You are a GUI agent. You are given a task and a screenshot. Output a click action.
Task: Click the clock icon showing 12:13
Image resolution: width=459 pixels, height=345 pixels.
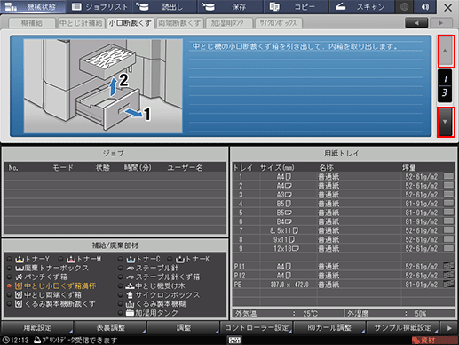pyautogui.click(x=5, y=340)
